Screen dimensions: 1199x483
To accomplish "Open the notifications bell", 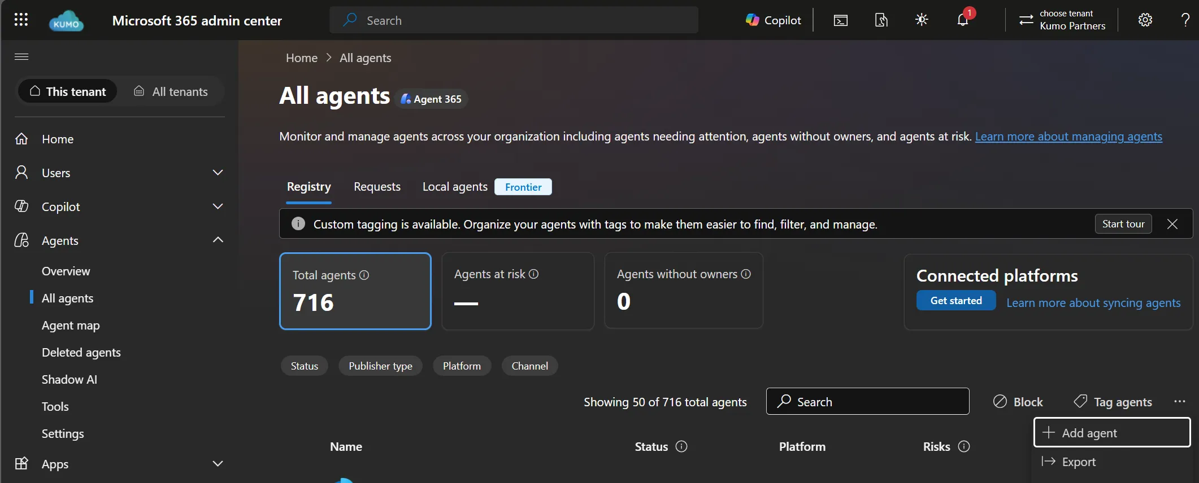I will [963, 20].
